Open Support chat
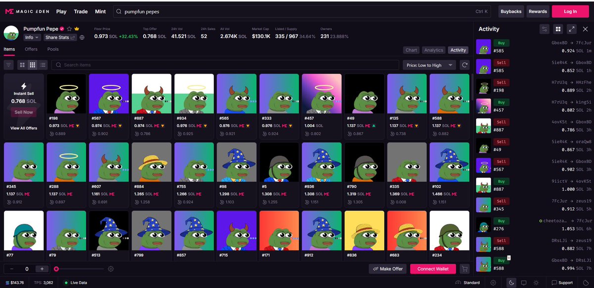 point(561,283)
